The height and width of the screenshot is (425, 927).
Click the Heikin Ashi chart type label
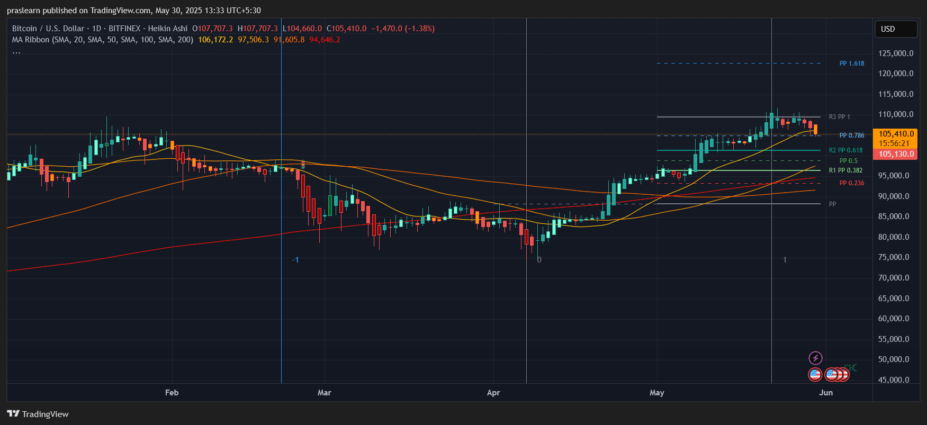168,29
